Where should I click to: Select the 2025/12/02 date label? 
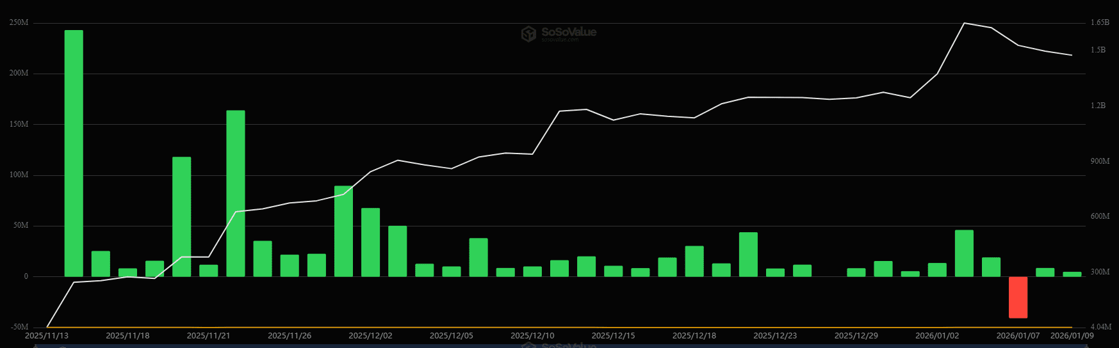click(370, 335)
